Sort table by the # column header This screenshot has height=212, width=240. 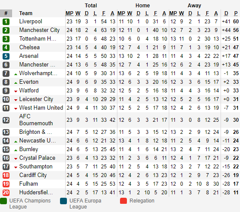[6, 13]
